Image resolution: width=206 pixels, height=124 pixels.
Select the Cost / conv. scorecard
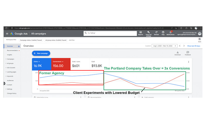[x=80, y=64]
